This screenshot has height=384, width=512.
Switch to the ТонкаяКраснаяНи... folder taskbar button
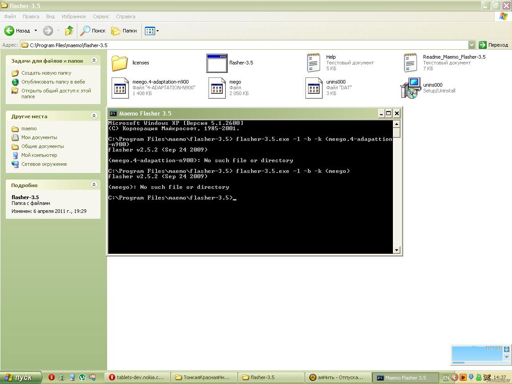[205, 377]
